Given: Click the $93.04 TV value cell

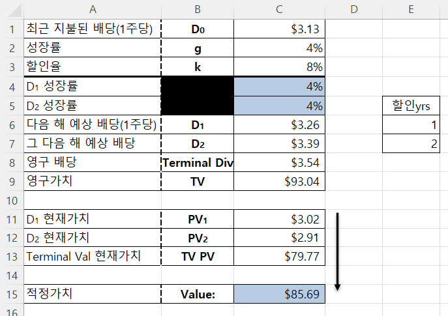Looking at the screenshot, I should coord(279,181).
